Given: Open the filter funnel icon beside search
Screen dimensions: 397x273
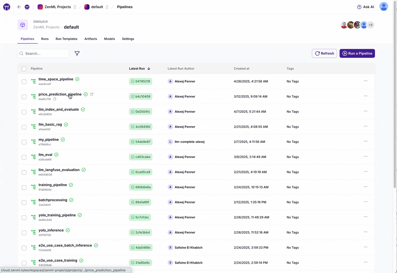Looking at the screenshot, I should (x=77, y=54).
